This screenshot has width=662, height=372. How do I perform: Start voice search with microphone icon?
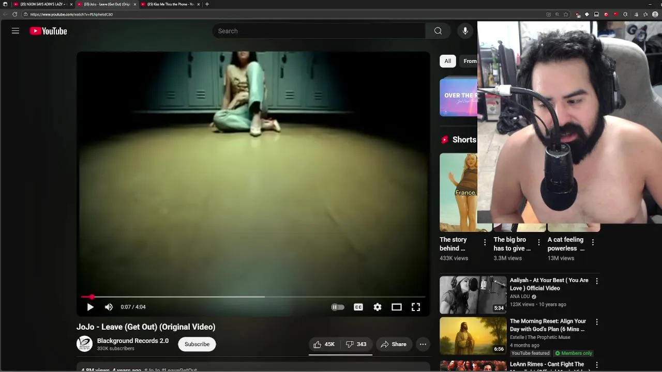point(465,31)
